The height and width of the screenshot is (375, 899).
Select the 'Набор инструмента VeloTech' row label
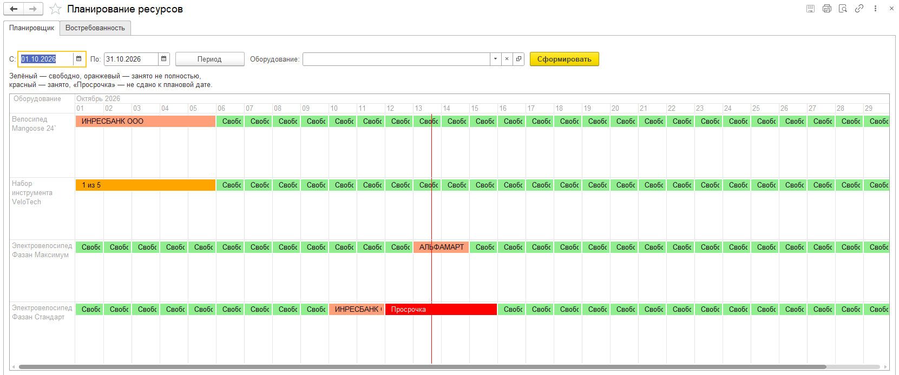pos(32,193)
